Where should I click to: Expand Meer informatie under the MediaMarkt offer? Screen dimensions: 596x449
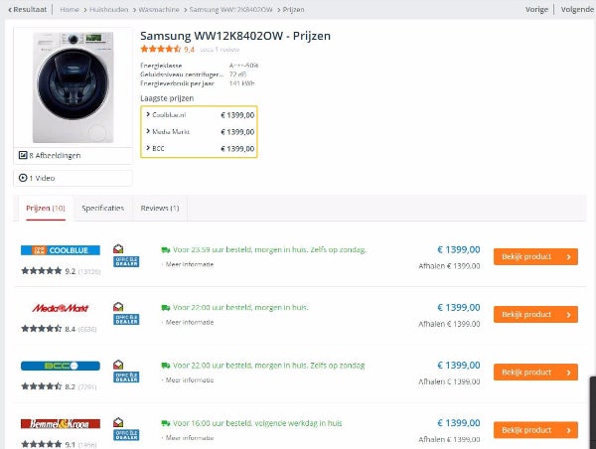(188, 322)
